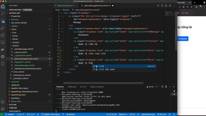Expand the Services folder
Image resolution: width=206 pixels, height=116 pixels.
(x=10, y=19)
